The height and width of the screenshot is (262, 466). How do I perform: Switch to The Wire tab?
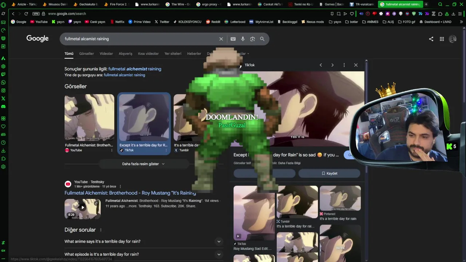click(178, 4)
